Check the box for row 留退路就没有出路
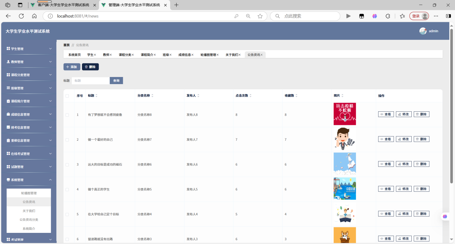This screenshot has width=455, height=244. click(x=67, y=239)
